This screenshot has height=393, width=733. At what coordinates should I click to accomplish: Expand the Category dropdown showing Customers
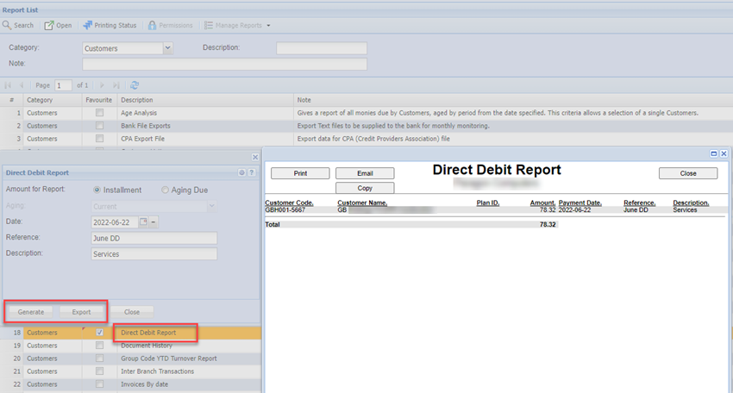coord(167,48)
